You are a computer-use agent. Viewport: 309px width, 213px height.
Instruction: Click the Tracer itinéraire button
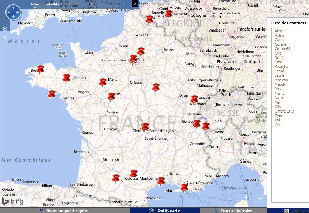[236, 211]
